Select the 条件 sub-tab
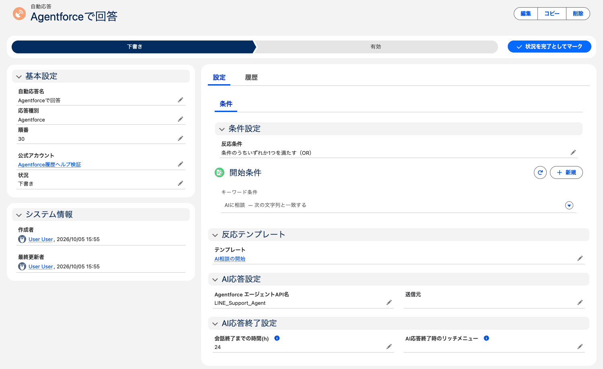 [226, 104]
